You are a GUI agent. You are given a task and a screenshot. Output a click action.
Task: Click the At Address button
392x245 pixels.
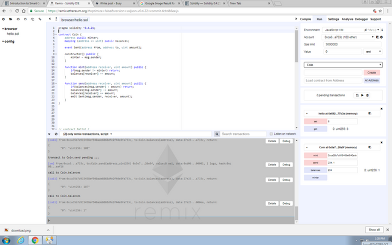[x=372, y=80]
